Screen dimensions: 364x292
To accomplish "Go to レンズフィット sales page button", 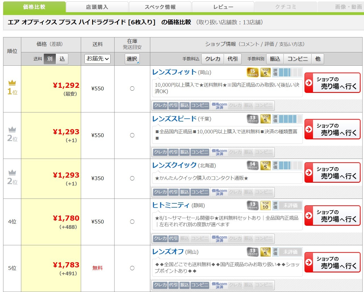I will (x=332, y=83).
